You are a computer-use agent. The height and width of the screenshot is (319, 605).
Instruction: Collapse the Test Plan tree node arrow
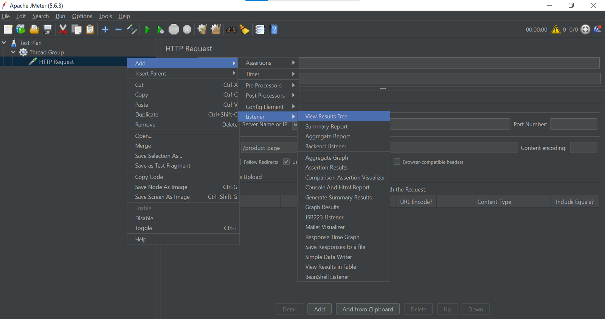point(4,43)
